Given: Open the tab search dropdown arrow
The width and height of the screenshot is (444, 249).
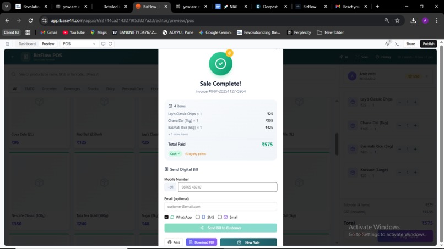Looking at the screenshot, I should [6, 7].
